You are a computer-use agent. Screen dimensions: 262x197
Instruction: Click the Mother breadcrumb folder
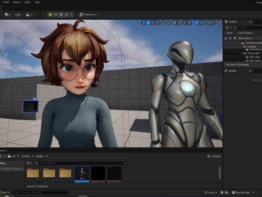pos(40,157)
